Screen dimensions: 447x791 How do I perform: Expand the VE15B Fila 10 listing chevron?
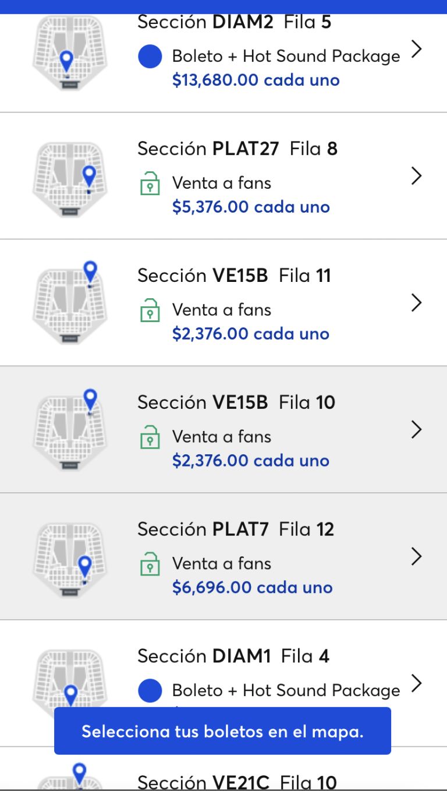click(x=416, y=429)
